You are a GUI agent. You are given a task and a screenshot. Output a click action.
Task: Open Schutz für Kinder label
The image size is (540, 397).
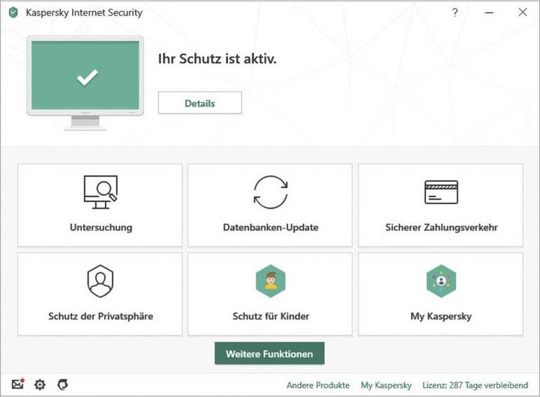(271, 317)
